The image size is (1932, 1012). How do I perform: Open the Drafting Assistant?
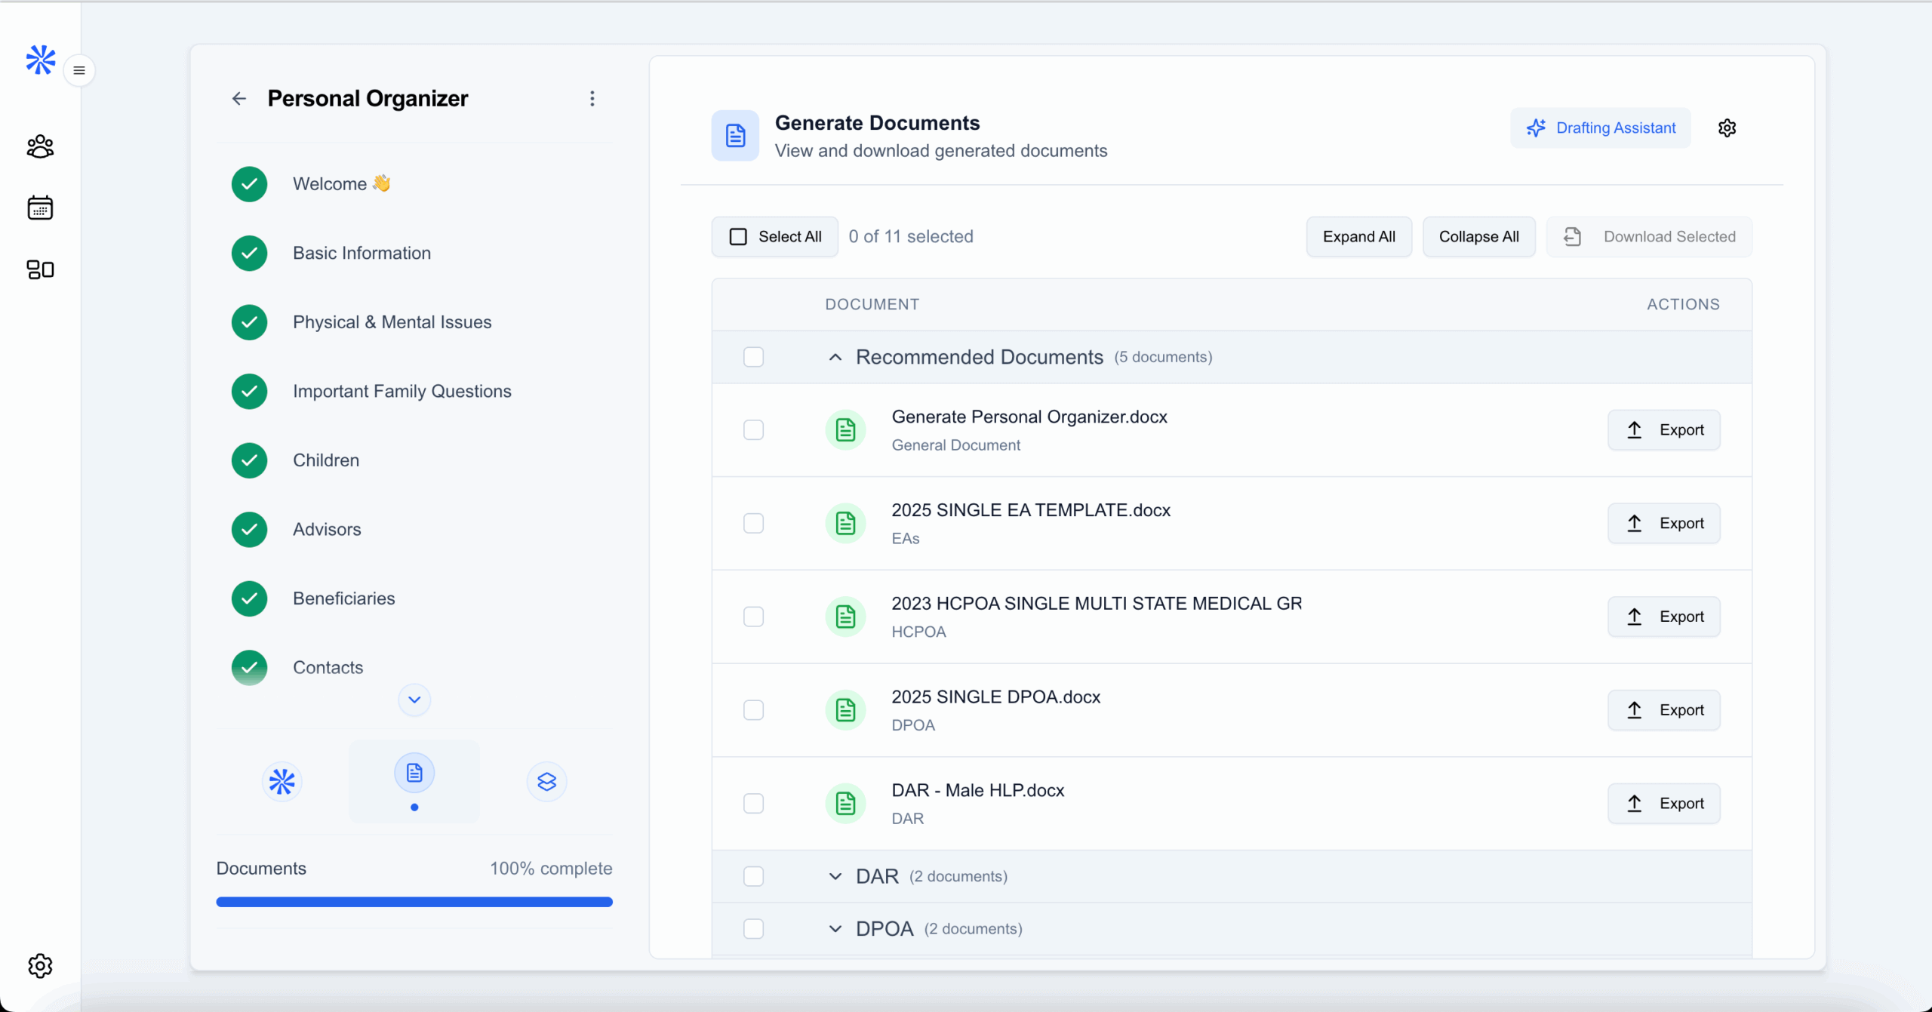click(1600, 128)
